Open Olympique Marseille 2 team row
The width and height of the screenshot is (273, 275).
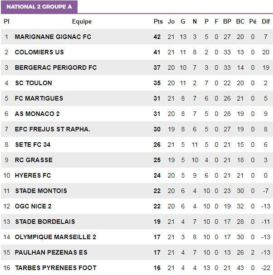(137, 237)
